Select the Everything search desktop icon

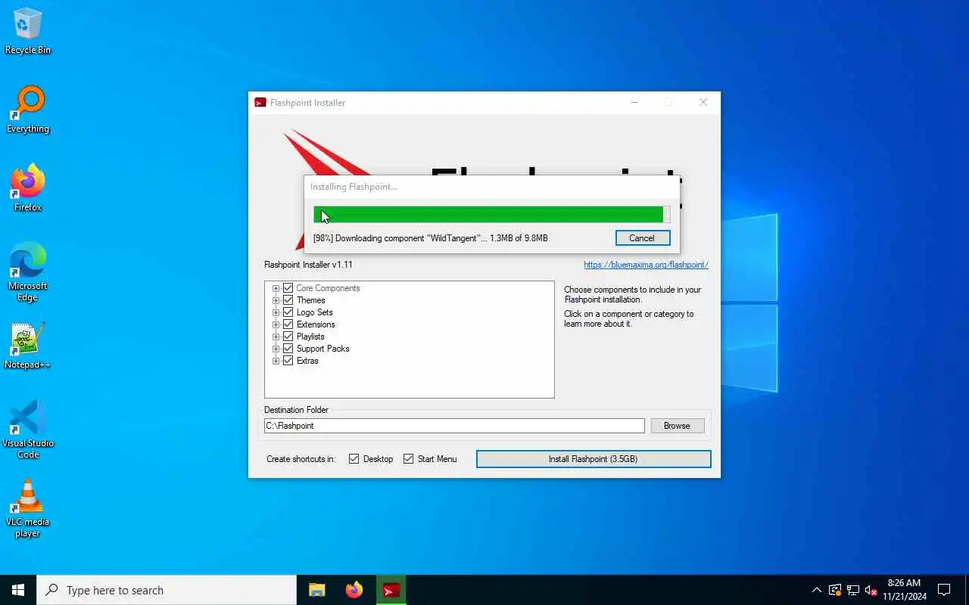click(x=28, y=110)
